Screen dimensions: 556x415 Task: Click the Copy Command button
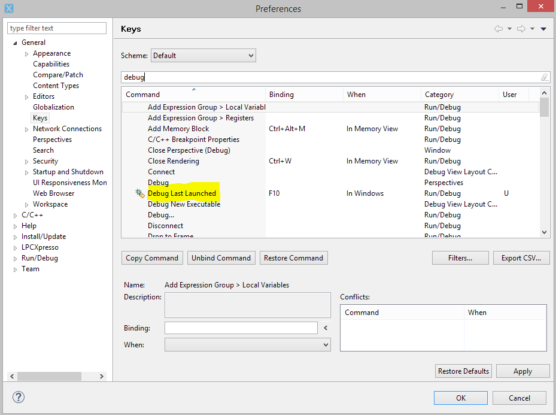click(152, 258)
